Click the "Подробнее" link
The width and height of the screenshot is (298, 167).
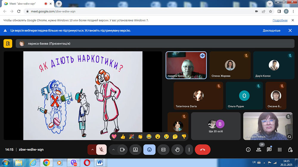point(280,21)
